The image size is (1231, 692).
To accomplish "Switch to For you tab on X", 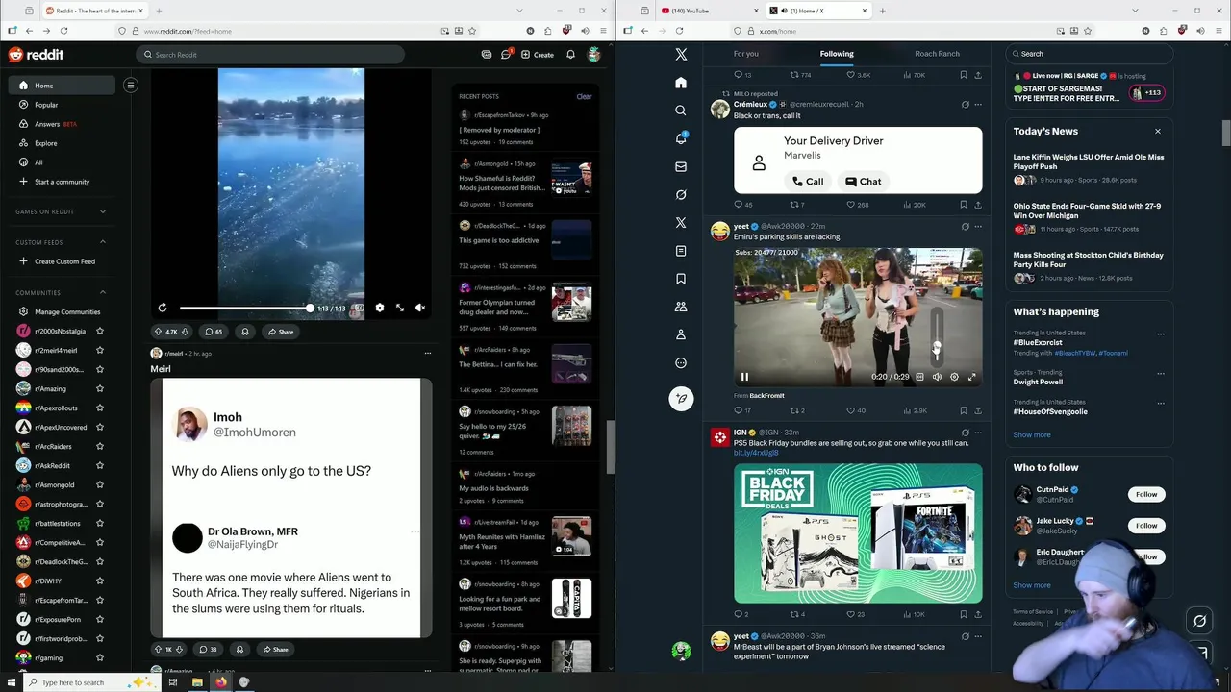I will pos(746,54).
